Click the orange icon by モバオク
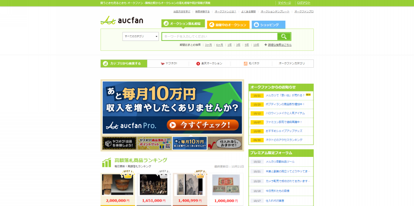 pos(246,63)
